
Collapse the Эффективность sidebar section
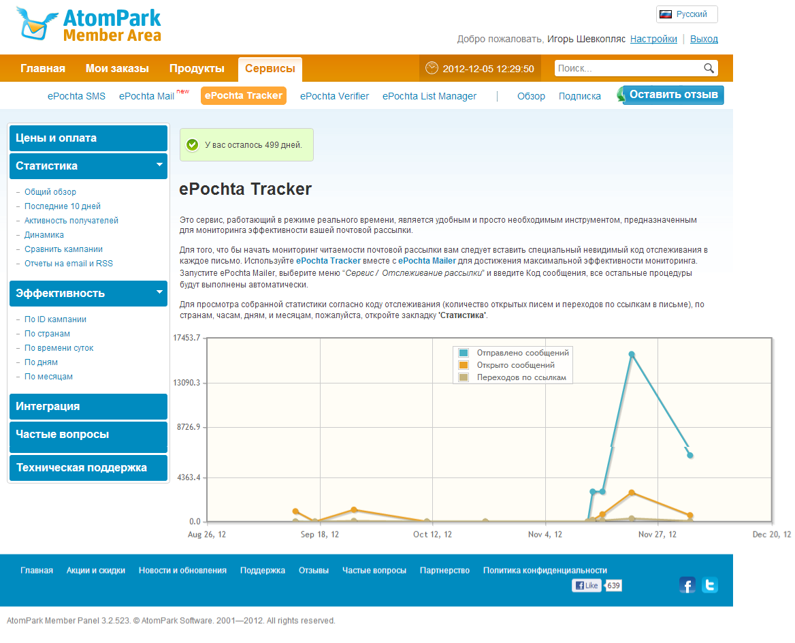point(159,292)
